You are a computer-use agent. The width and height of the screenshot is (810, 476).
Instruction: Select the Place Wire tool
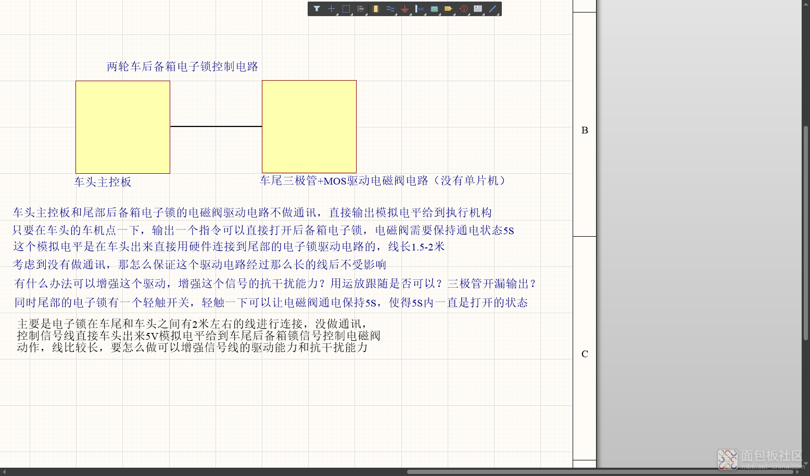tap(390, 8)
